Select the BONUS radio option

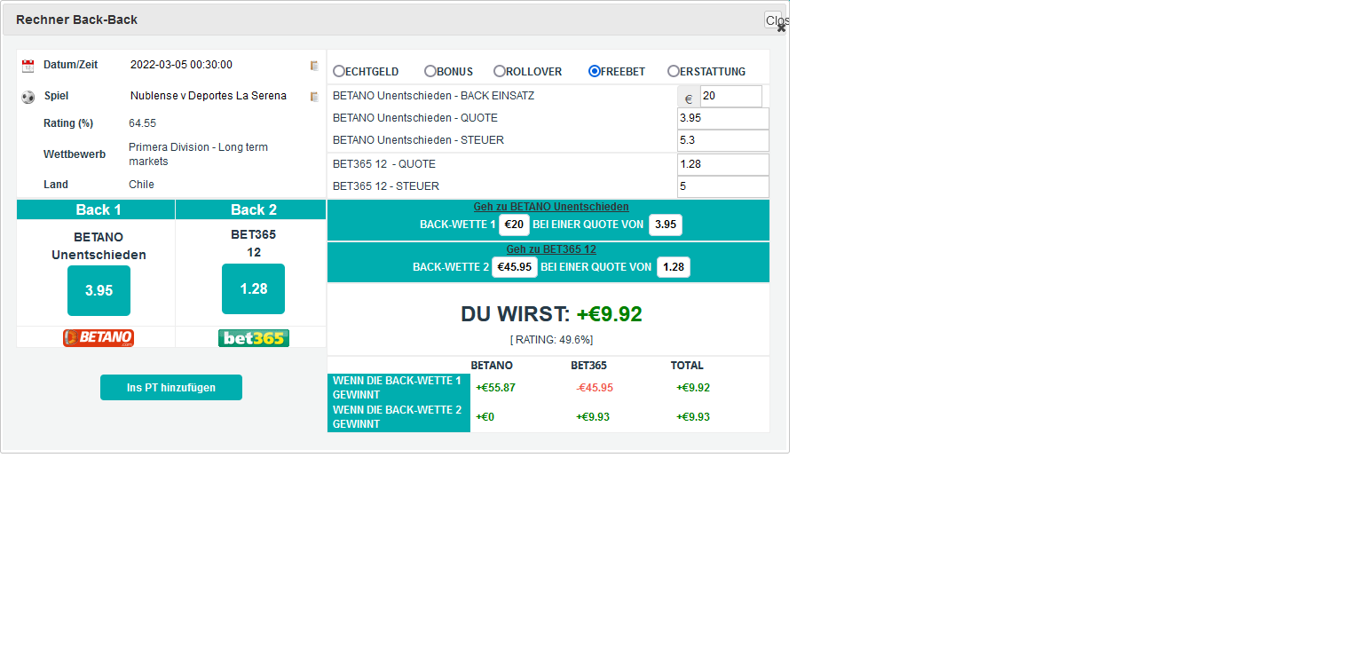tap(430, 71)
